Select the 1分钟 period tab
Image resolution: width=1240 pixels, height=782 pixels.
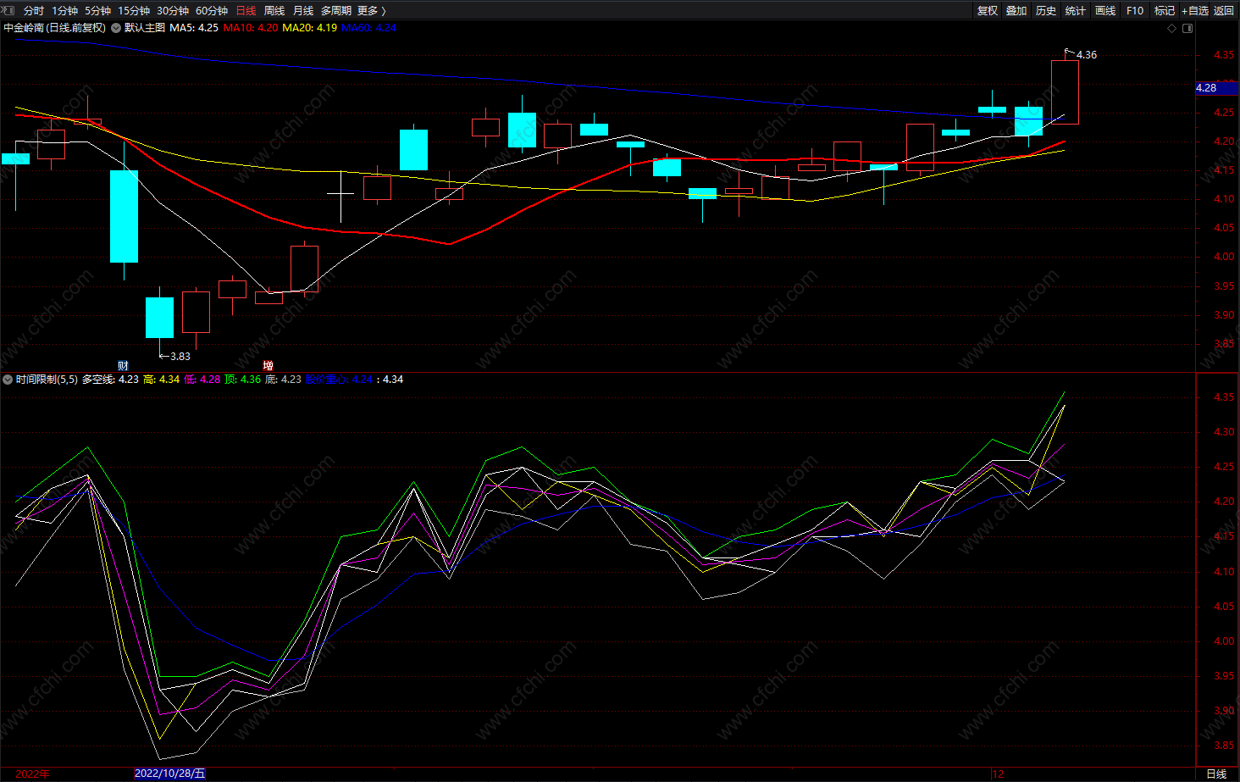click(x=64, y=10)
